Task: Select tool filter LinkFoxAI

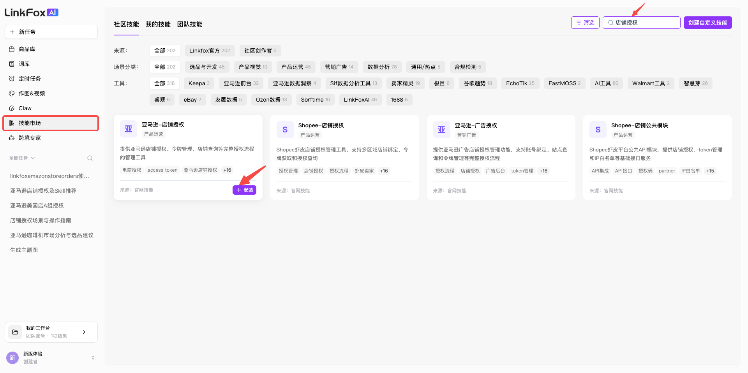Action: click(x=360, y=100)
